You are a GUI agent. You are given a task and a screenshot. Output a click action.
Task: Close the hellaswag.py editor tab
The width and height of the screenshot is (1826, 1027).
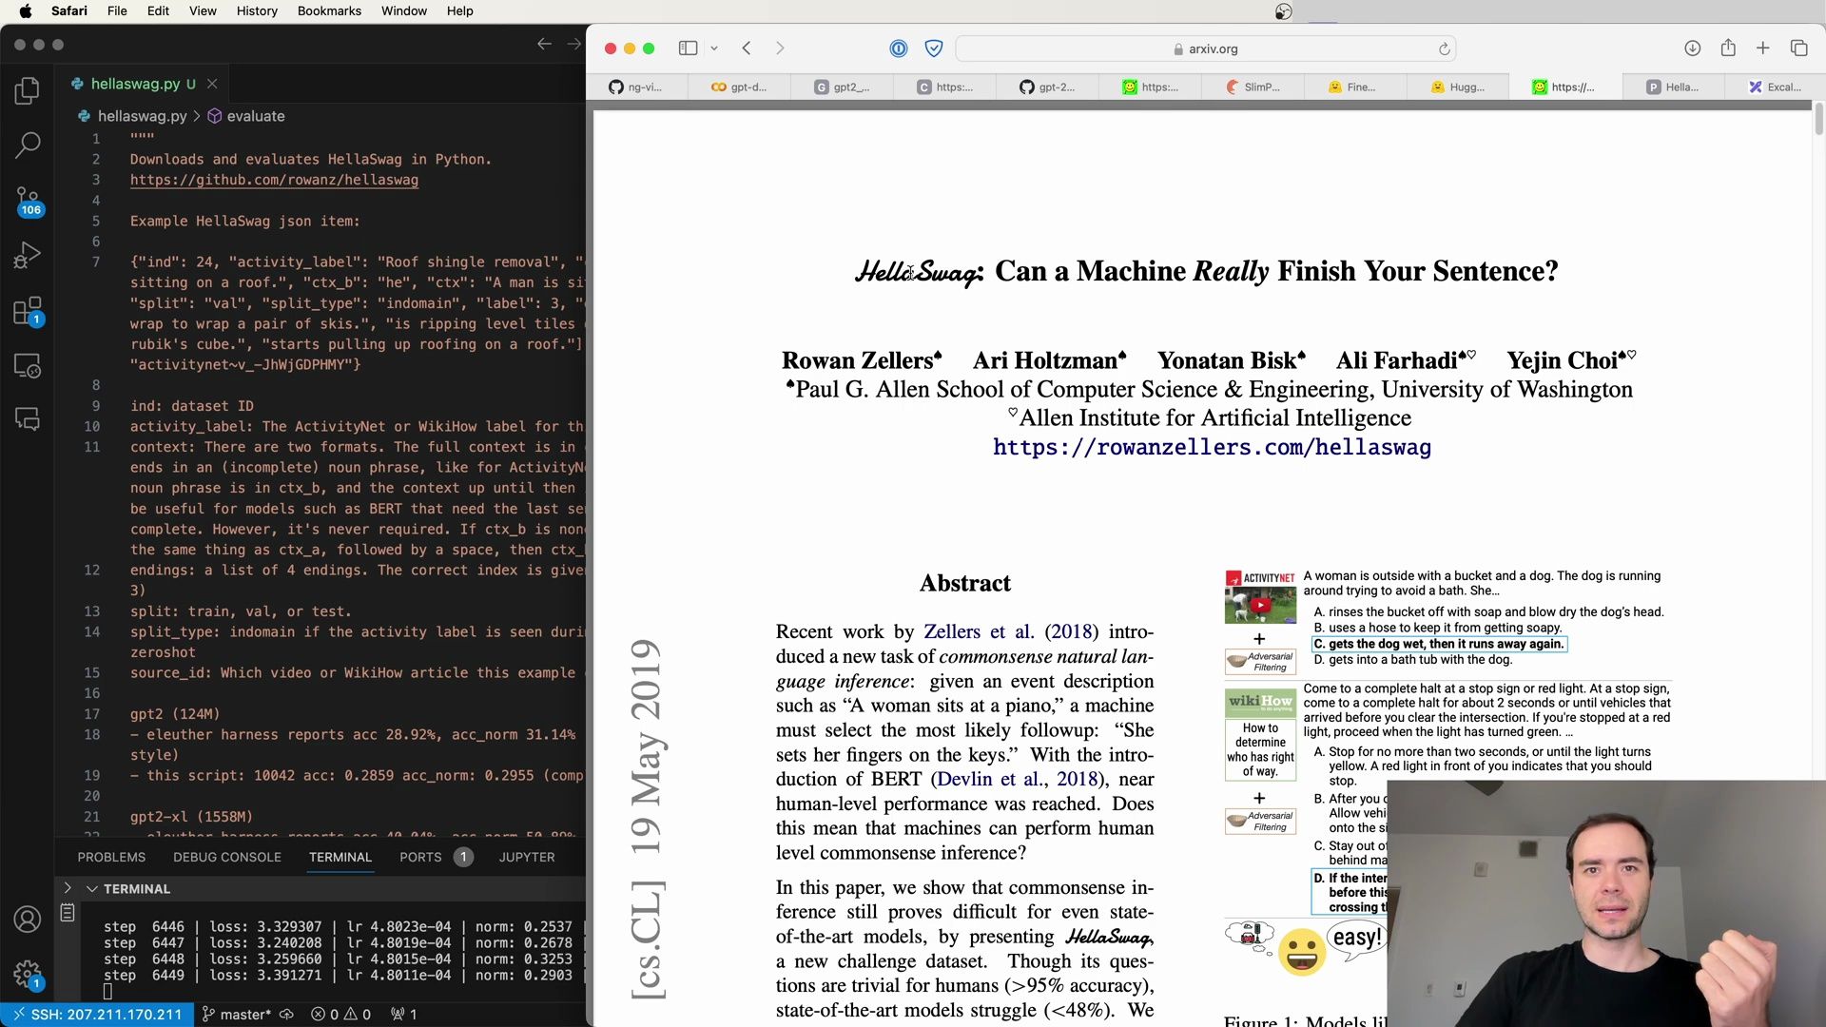212,84
